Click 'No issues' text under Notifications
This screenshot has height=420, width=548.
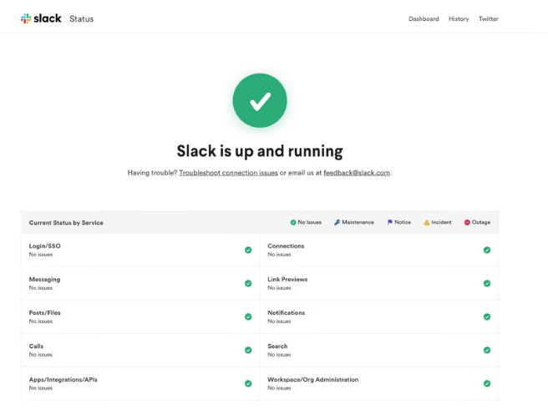(x=279, y=321)
